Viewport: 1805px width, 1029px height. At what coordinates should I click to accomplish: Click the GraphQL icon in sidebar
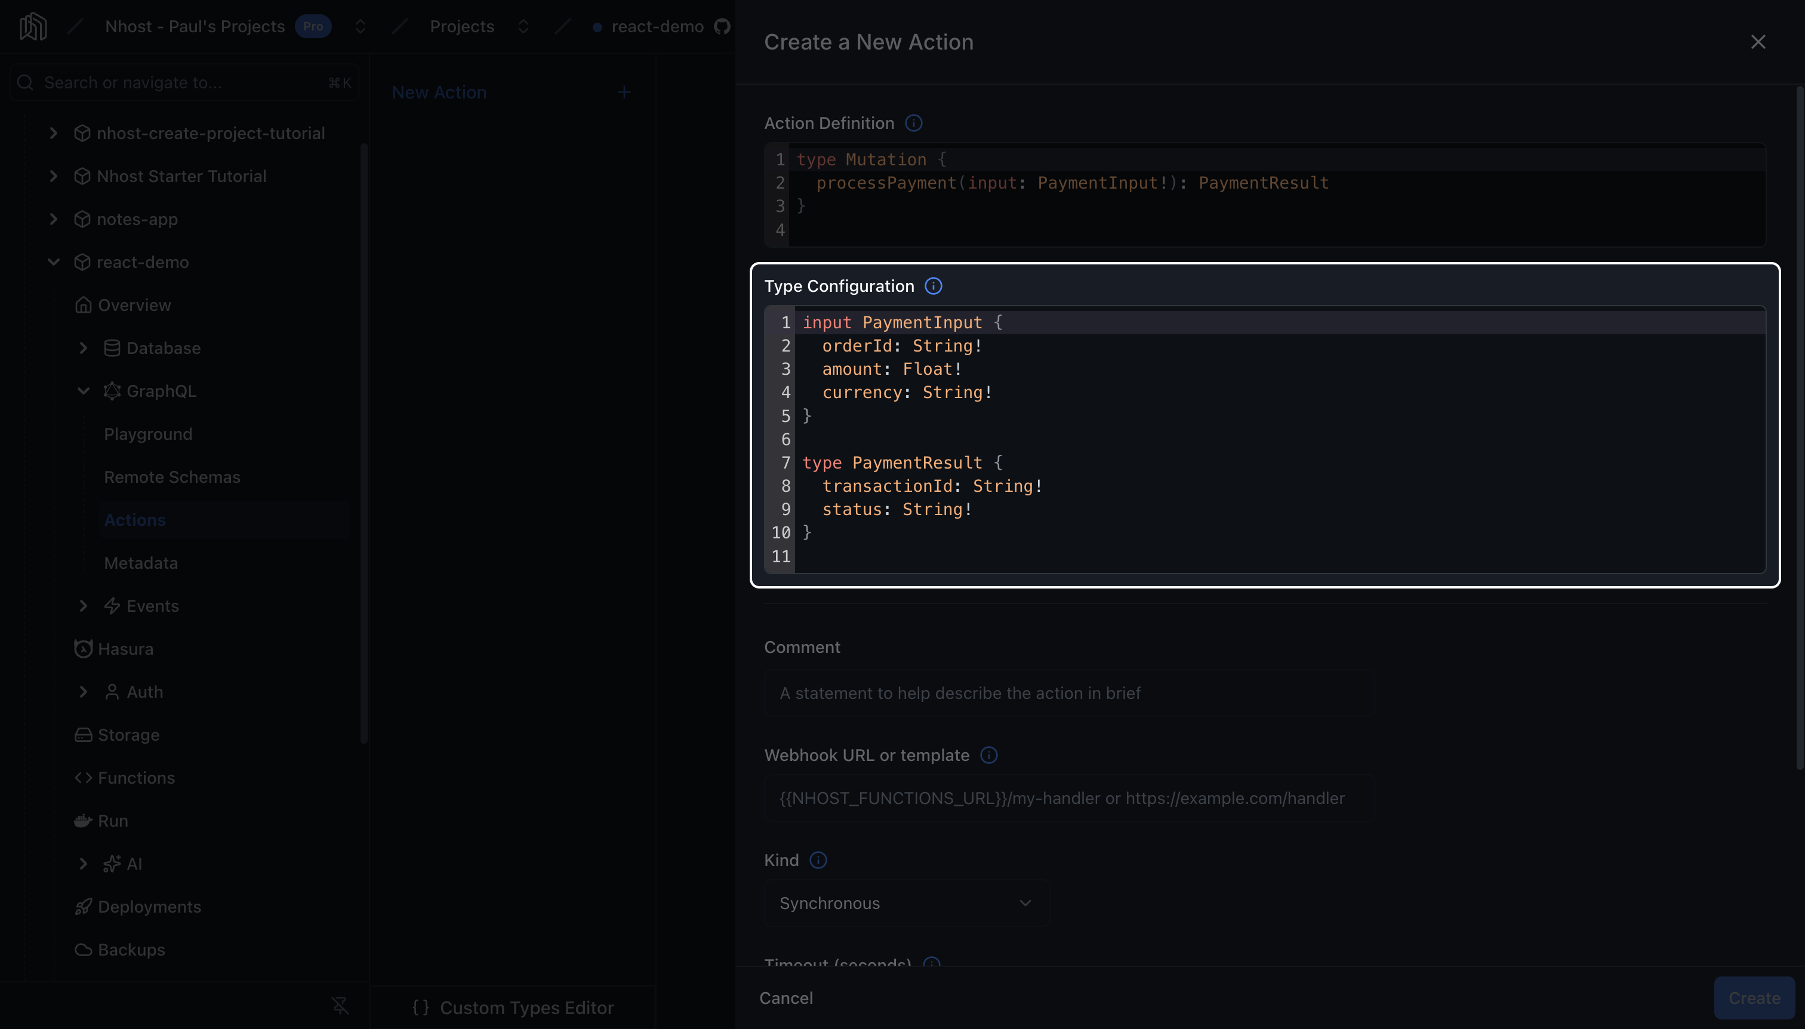112,391
